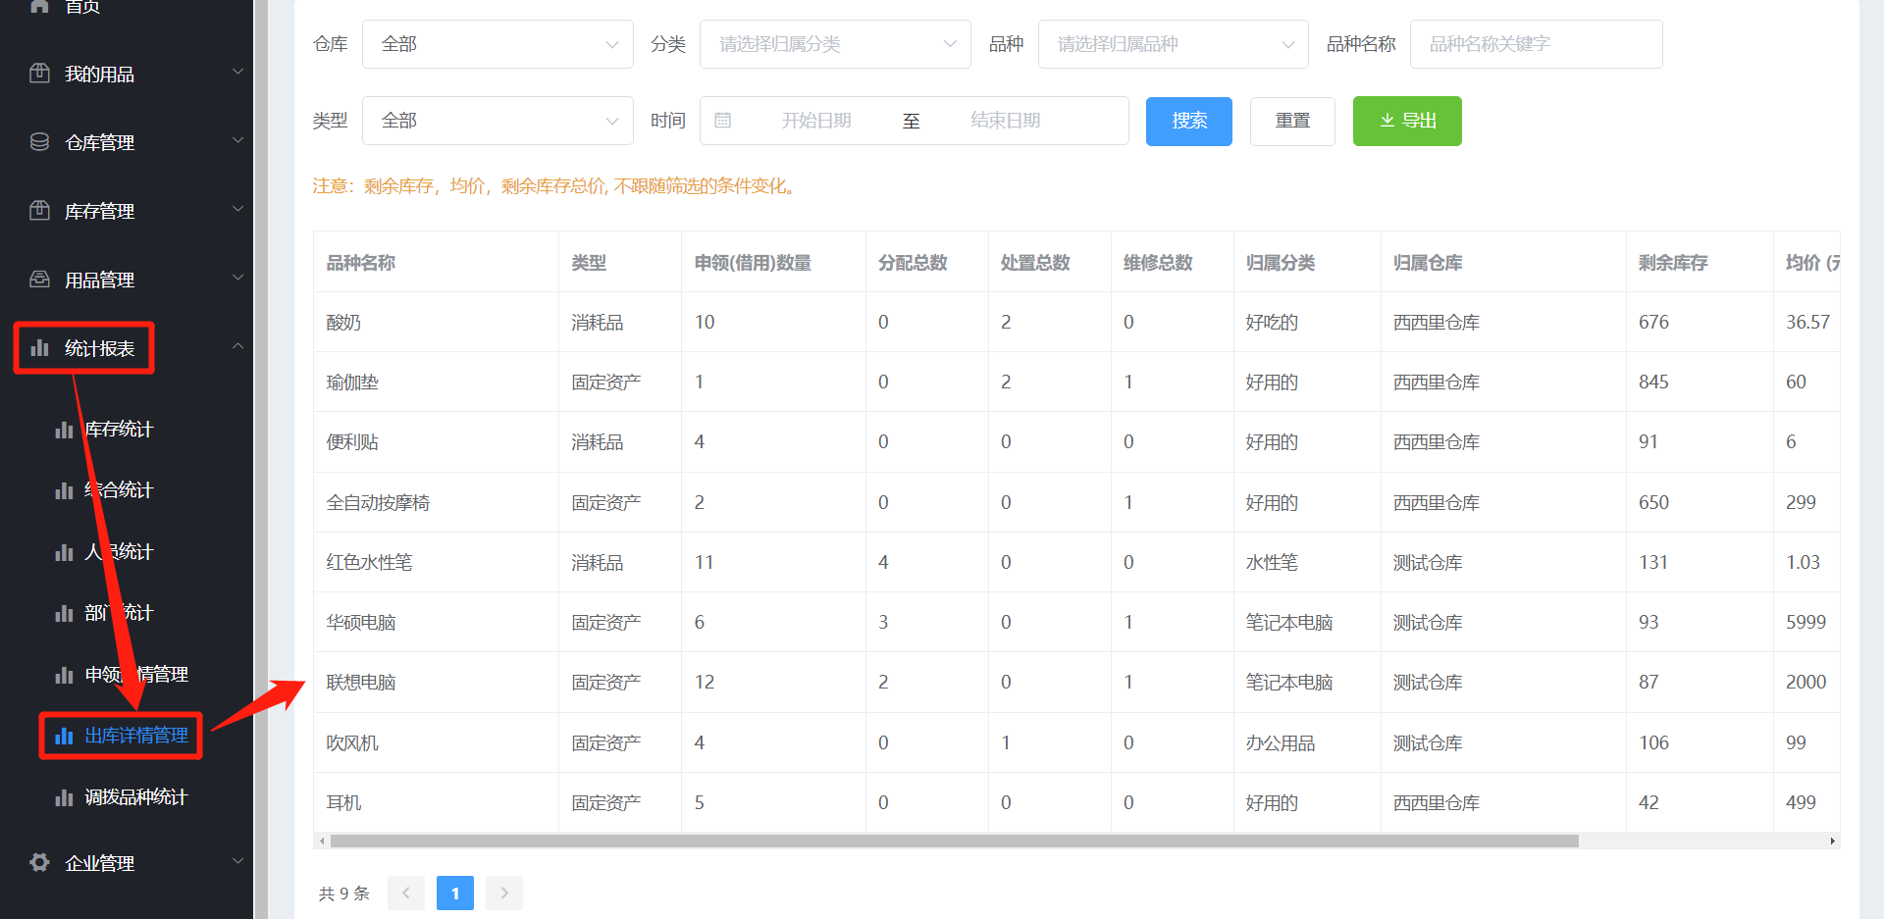
Task: Click the table horizontal scrollbar thumb
Action: (954, 841)
